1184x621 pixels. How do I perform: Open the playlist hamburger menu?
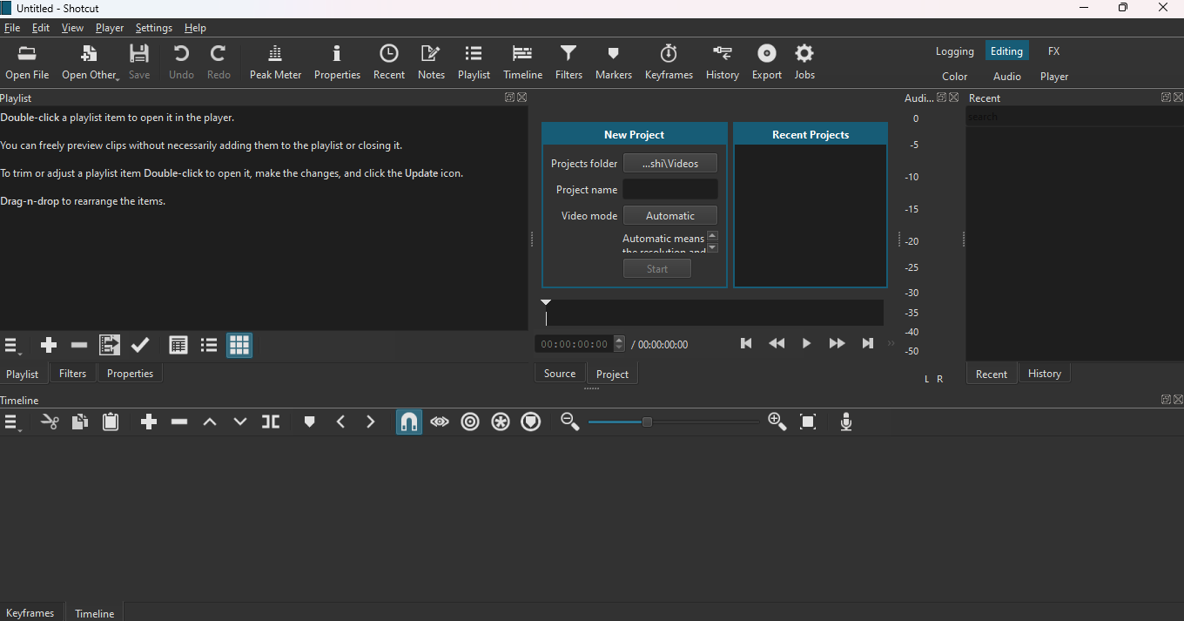[x=12, y=346]
